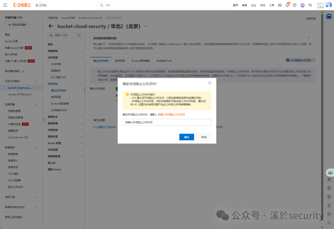Open the 华北2（北京）region dropdown
Image resolution: width=334 pixels, height=229 pixels.
pos(145,26)
